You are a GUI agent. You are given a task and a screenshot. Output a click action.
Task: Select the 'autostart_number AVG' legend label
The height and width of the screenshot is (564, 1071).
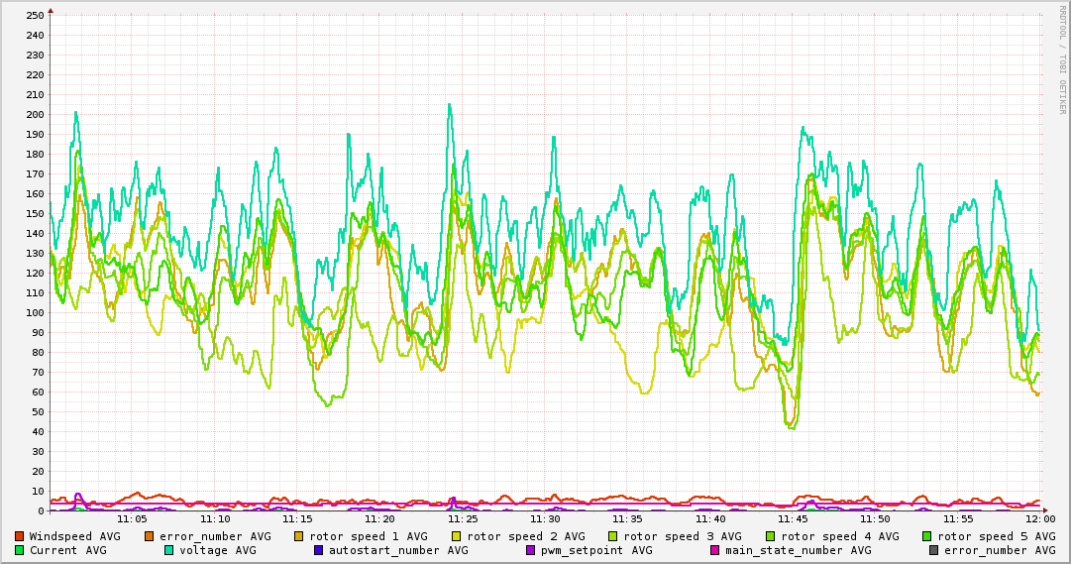point(398,550)
